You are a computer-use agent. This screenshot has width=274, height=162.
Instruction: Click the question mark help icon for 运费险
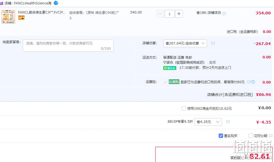(253, 82)
